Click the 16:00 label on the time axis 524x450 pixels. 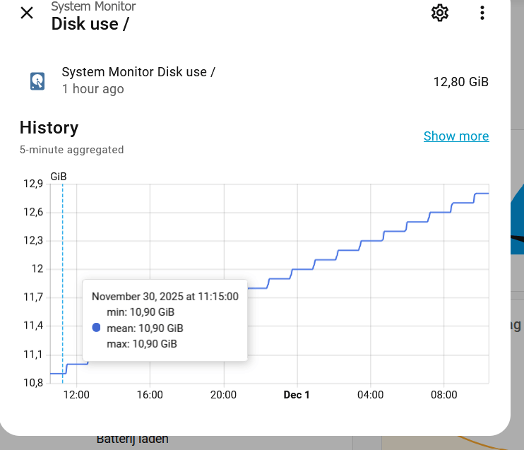pyautogui.click(x=150, y=395)
